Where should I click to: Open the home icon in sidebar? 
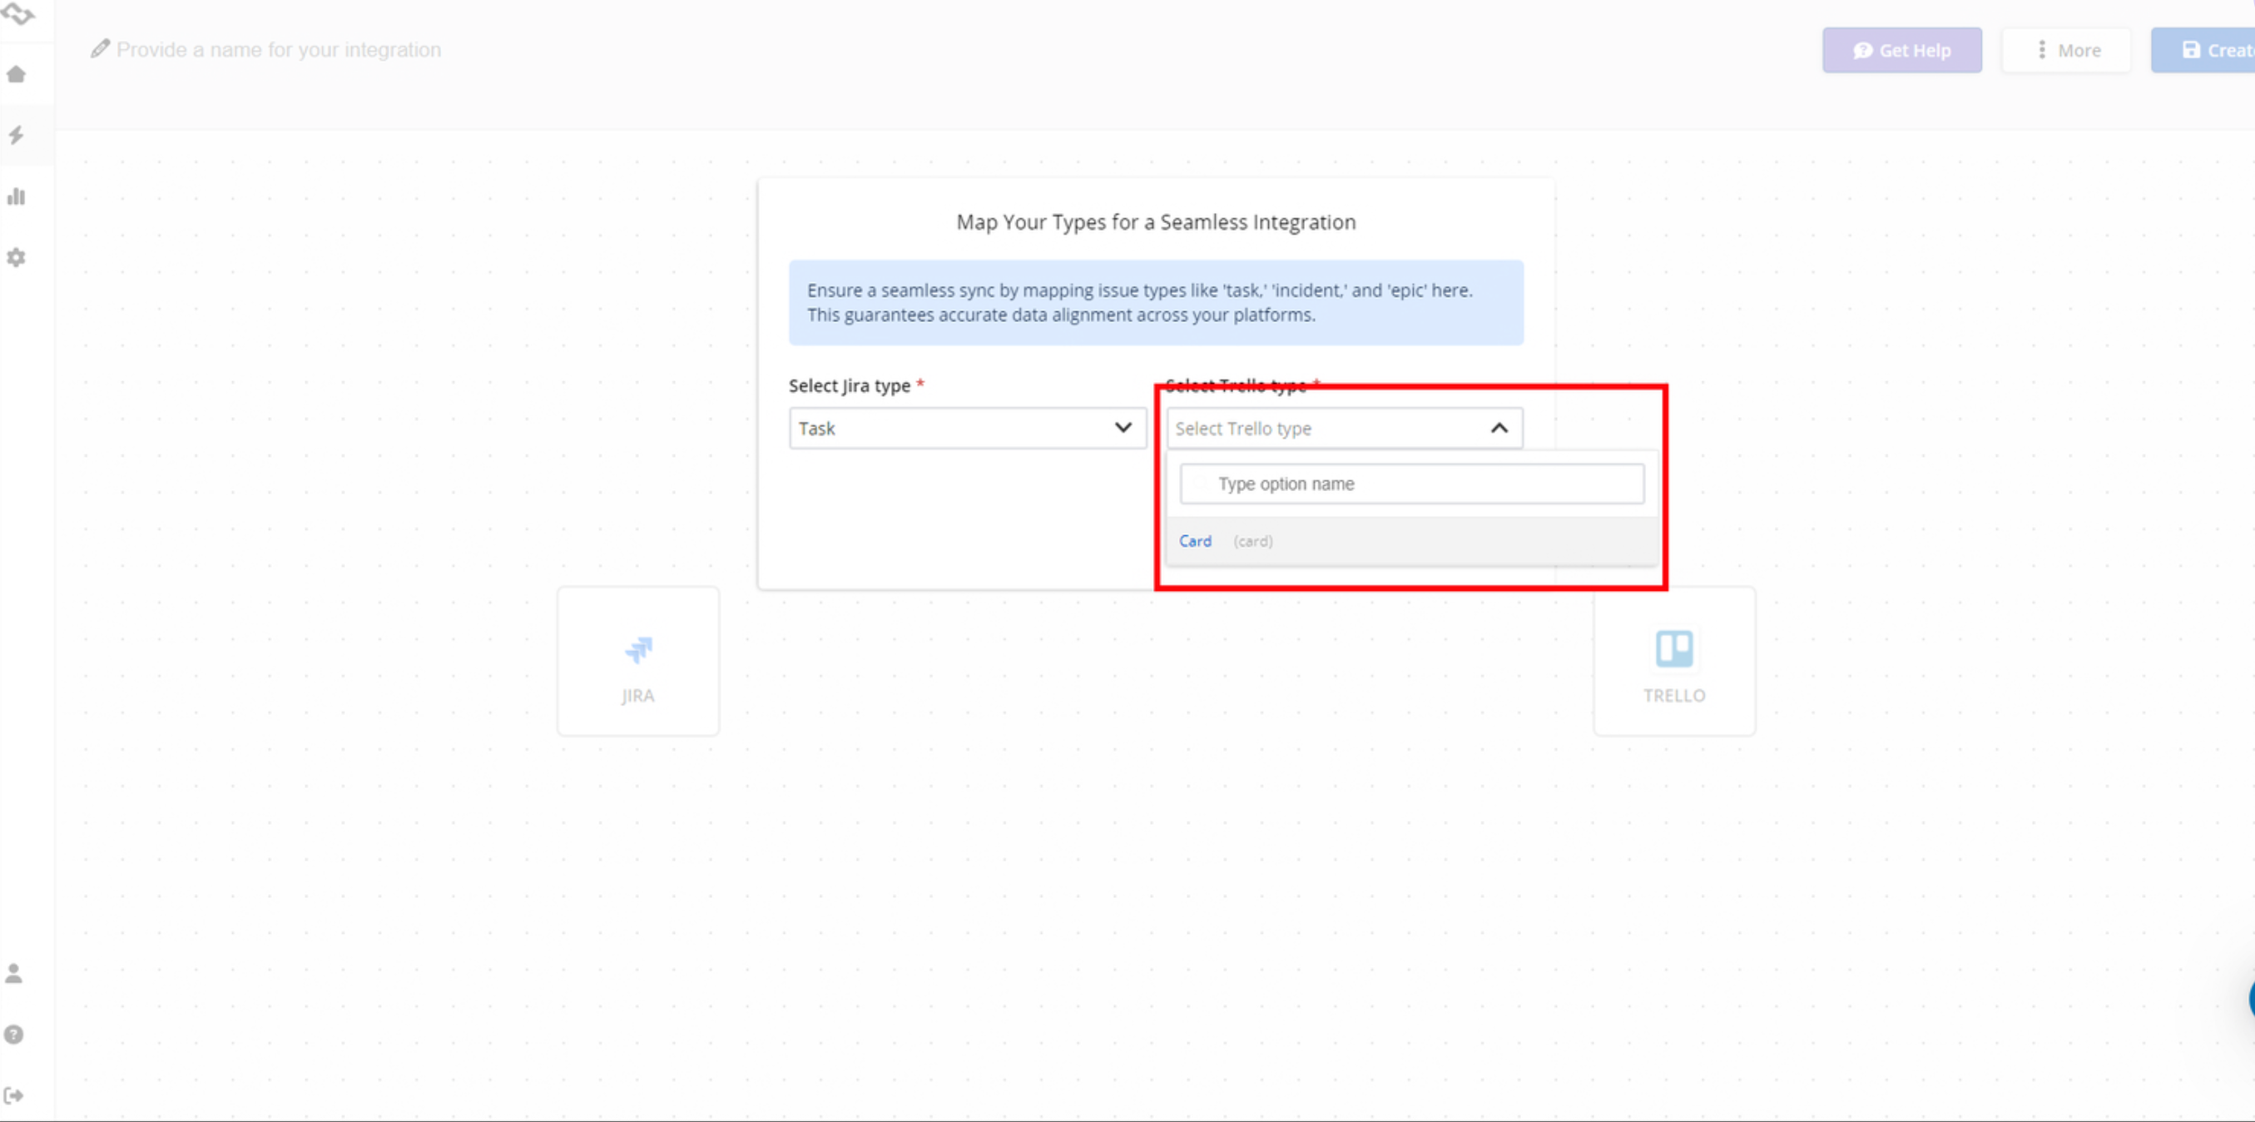click(16, 74)
